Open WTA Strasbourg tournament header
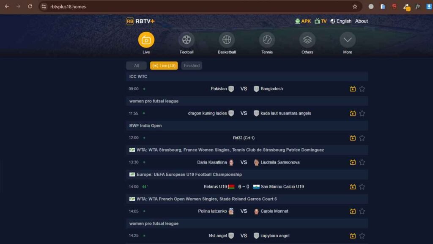This screenshot has height=244, width=433. coord(247,150)
